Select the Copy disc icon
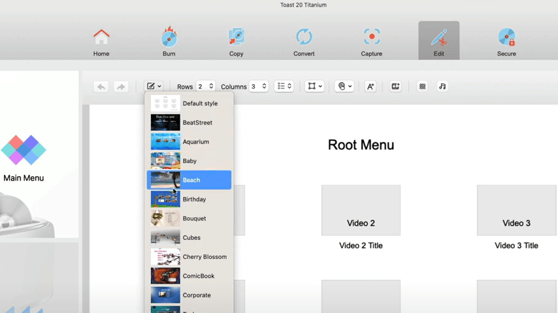 [236, 38]
